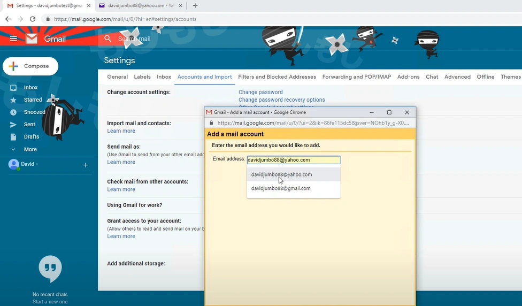Open the Chat settings tab
Image resolution: width=522 pixels, height=306 pixels.
pos(432,76)
